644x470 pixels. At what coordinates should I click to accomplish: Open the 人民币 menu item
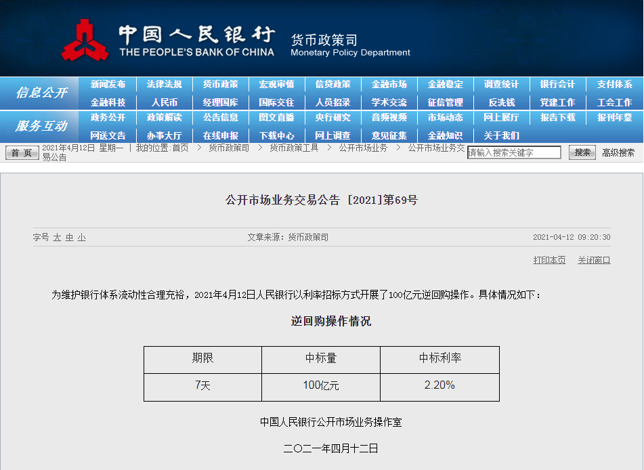pyautogui.click(x=164, y=102)
